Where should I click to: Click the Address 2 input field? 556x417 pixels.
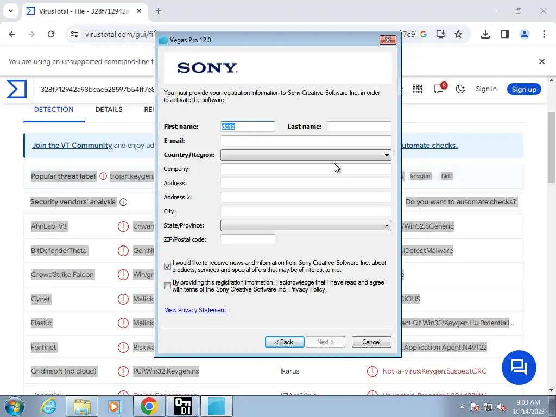click(x=306, y=197)
